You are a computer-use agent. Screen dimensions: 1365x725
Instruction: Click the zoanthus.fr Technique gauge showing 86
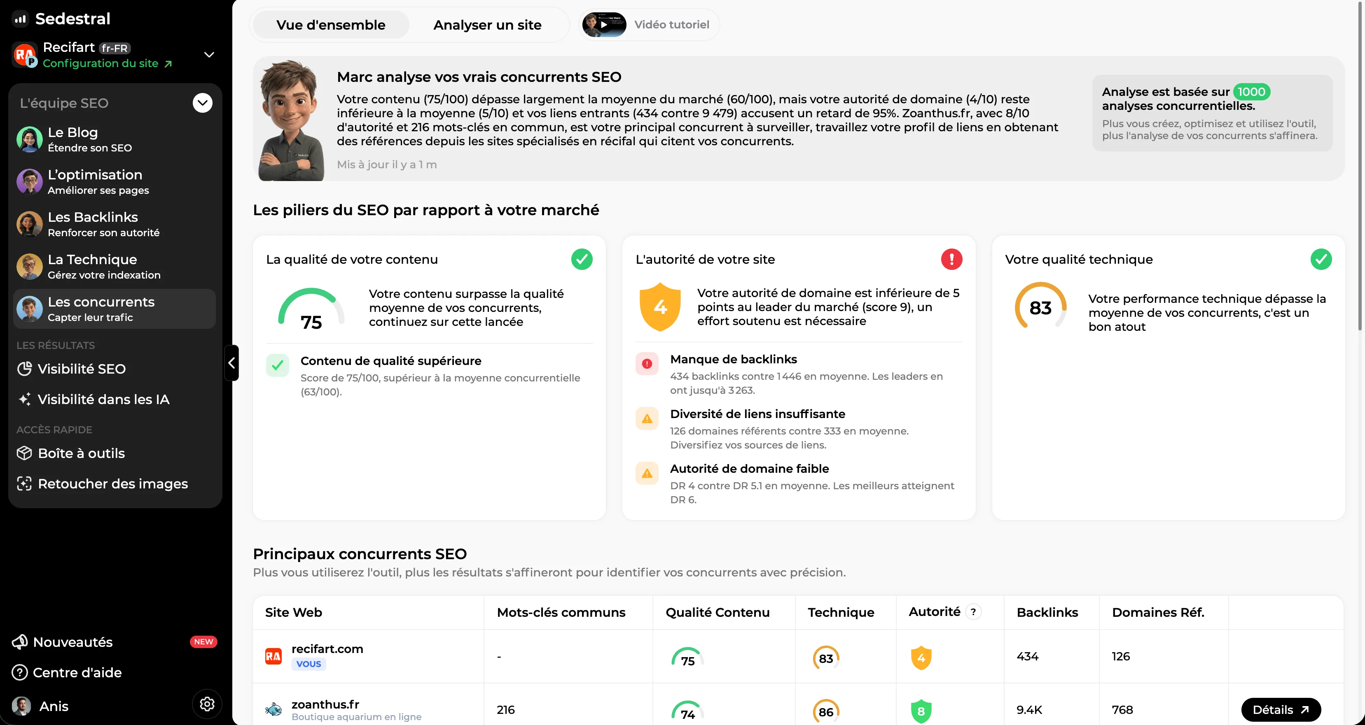coord(825,711)
